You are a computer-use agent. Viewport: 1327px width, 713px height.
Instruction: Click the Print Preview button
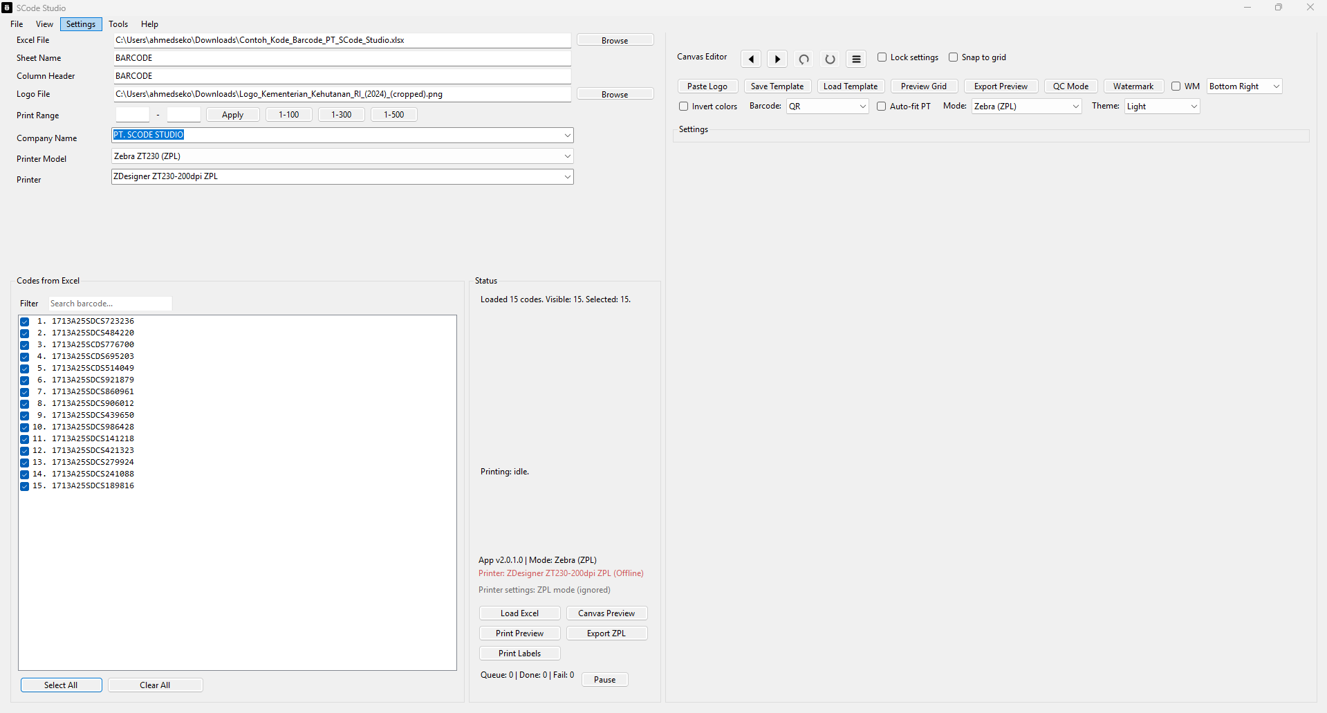click(x=519, y=633)
